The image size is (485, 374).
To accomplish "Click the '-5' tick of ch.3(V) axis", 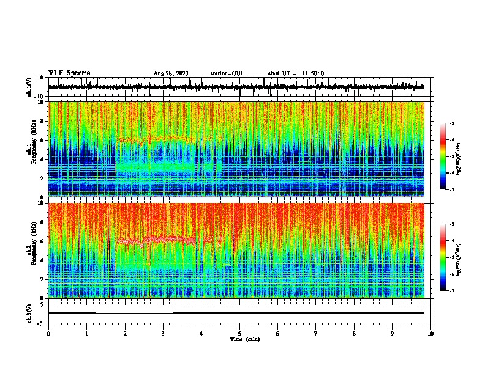I will (42, 323).
